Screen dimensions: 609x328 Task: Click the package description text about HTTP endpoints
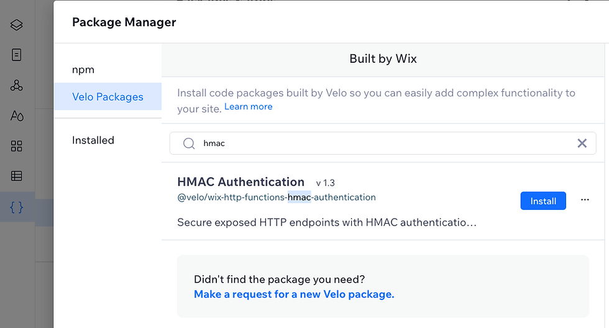pyautogui.click(x=327, y=222)
